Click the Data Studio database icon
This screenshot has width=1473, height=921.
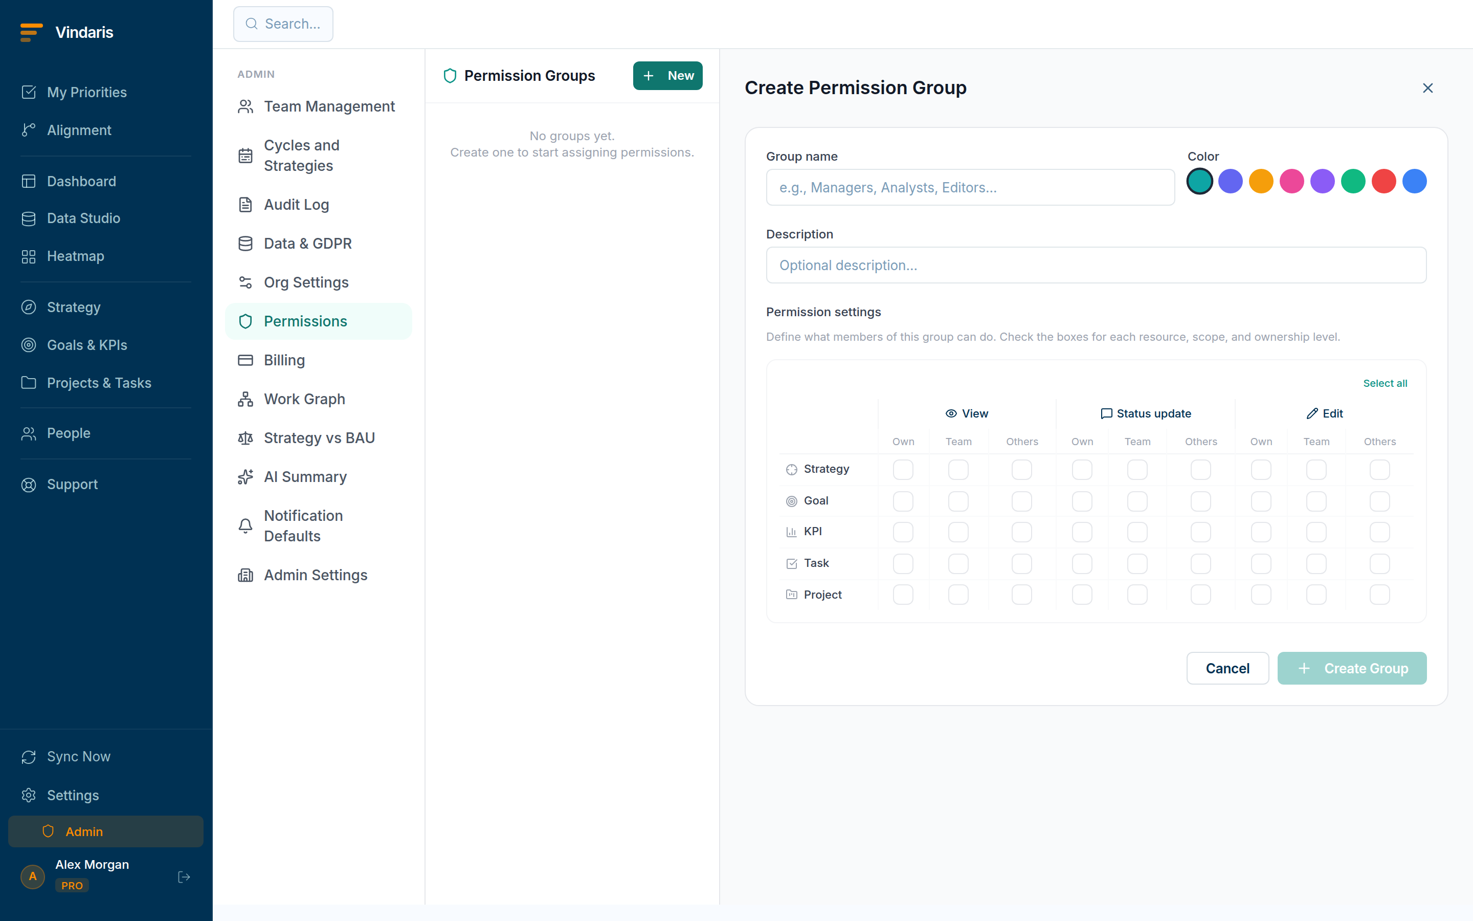pyautogui.click(x=29, y=218)
